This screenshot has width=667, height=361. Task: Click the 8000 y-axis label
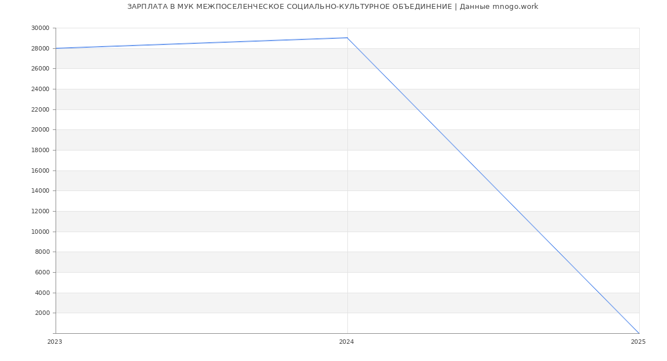tap(42, 252)
